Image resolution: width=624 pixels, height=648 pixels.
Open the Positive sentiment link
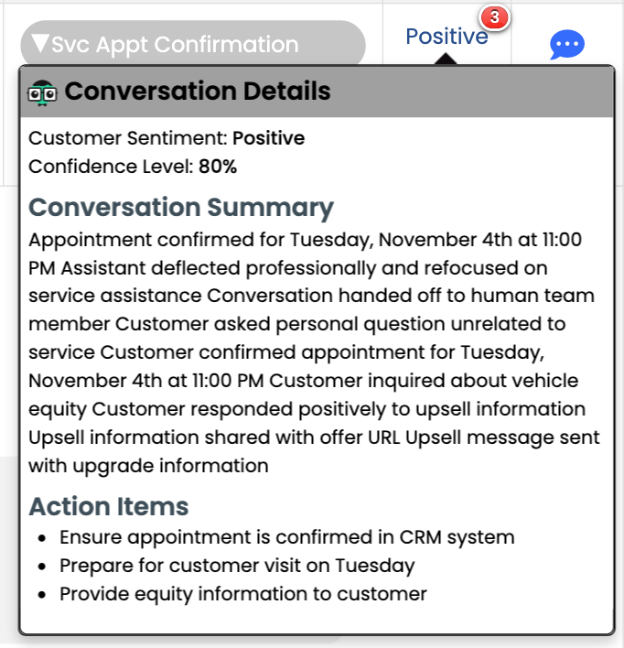(446, 37)
